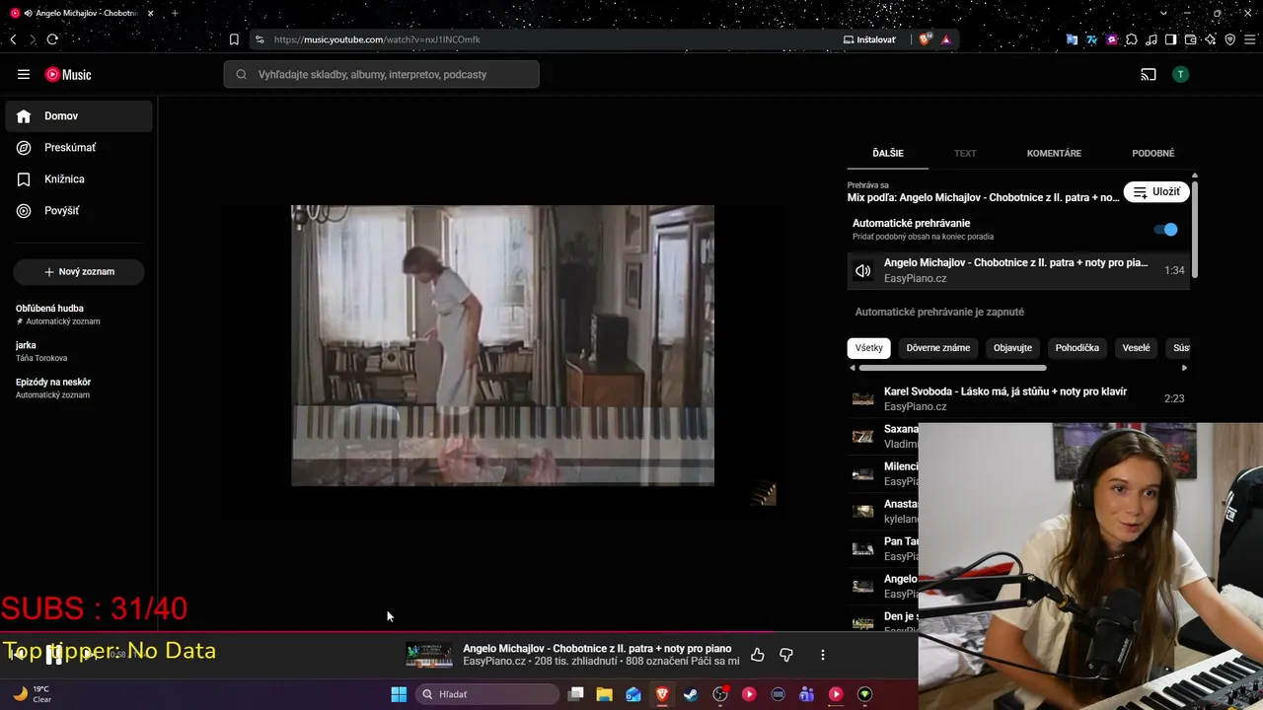Open the jarka playlist

[x=79, y=351]
